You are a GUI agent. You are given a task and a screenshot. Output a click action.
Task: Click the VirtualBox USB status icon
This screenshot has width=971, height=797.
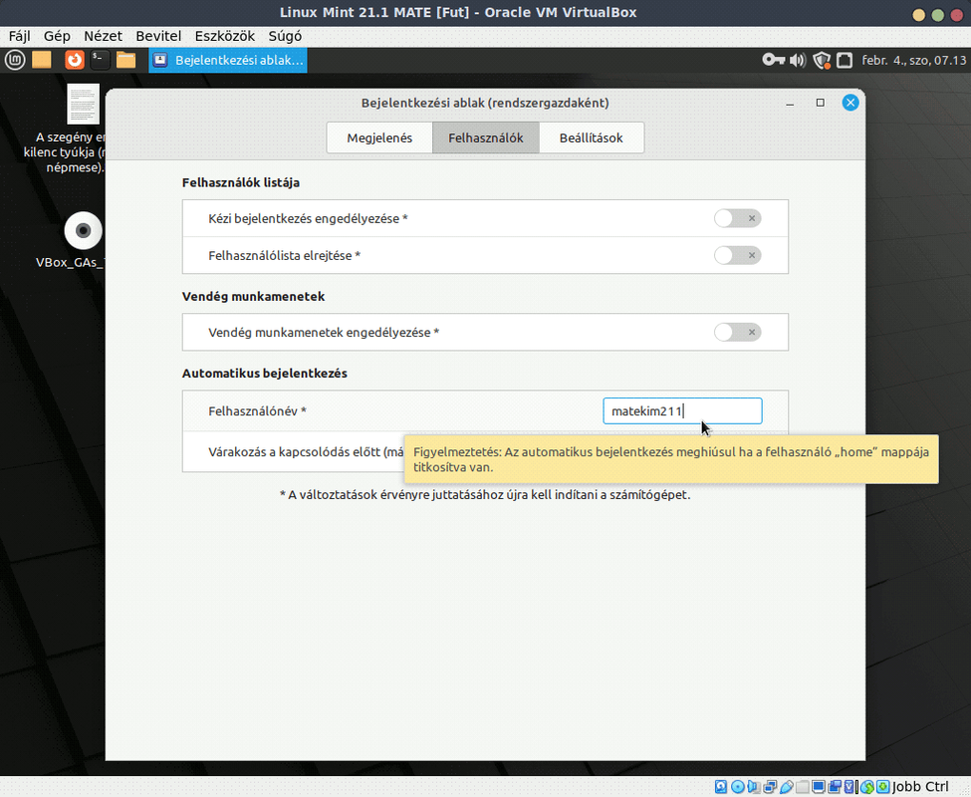tap(787, 786)
